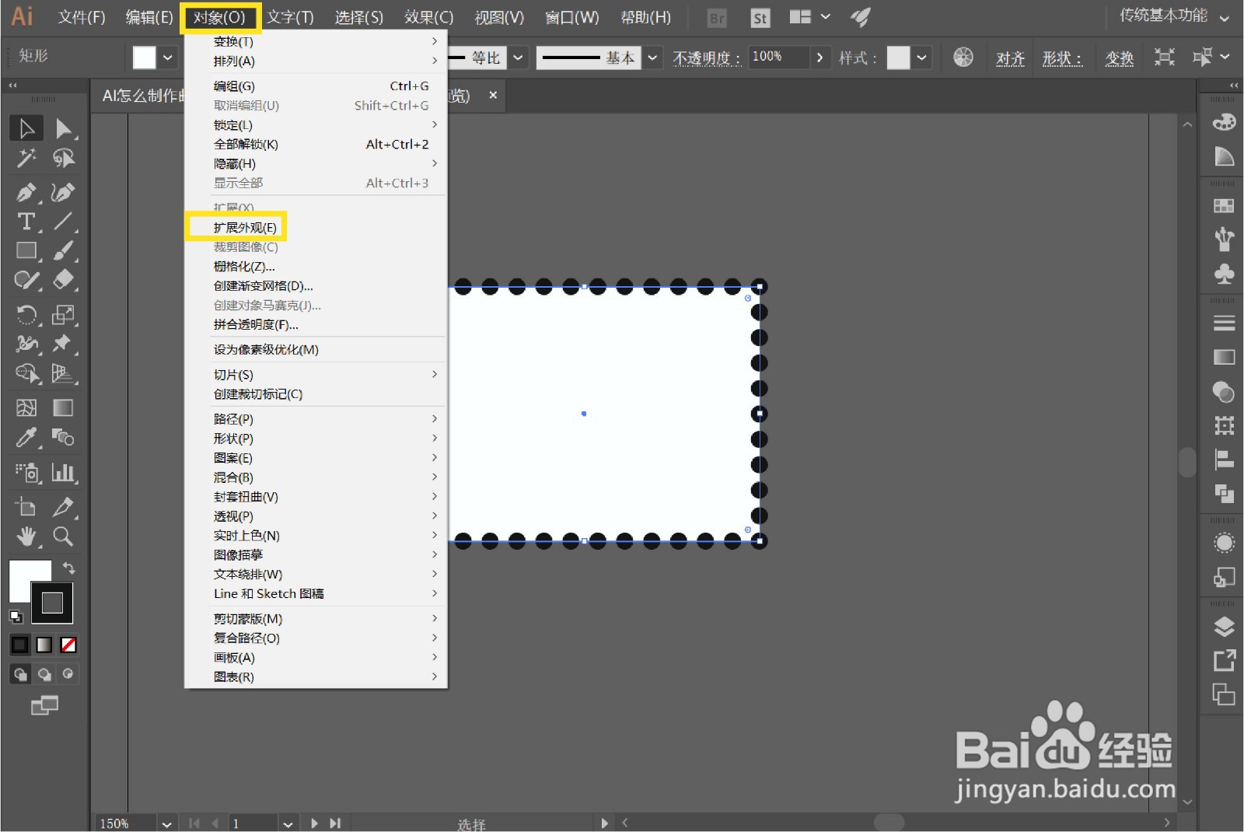Select the Hand tool

(x=26, y=537)
